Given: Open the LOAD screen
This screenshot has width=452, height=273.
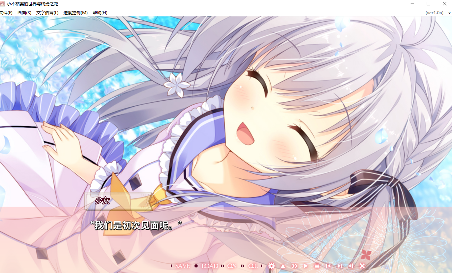Looking at the screenshot, I should pyautogui.click(x=210, y=266).
